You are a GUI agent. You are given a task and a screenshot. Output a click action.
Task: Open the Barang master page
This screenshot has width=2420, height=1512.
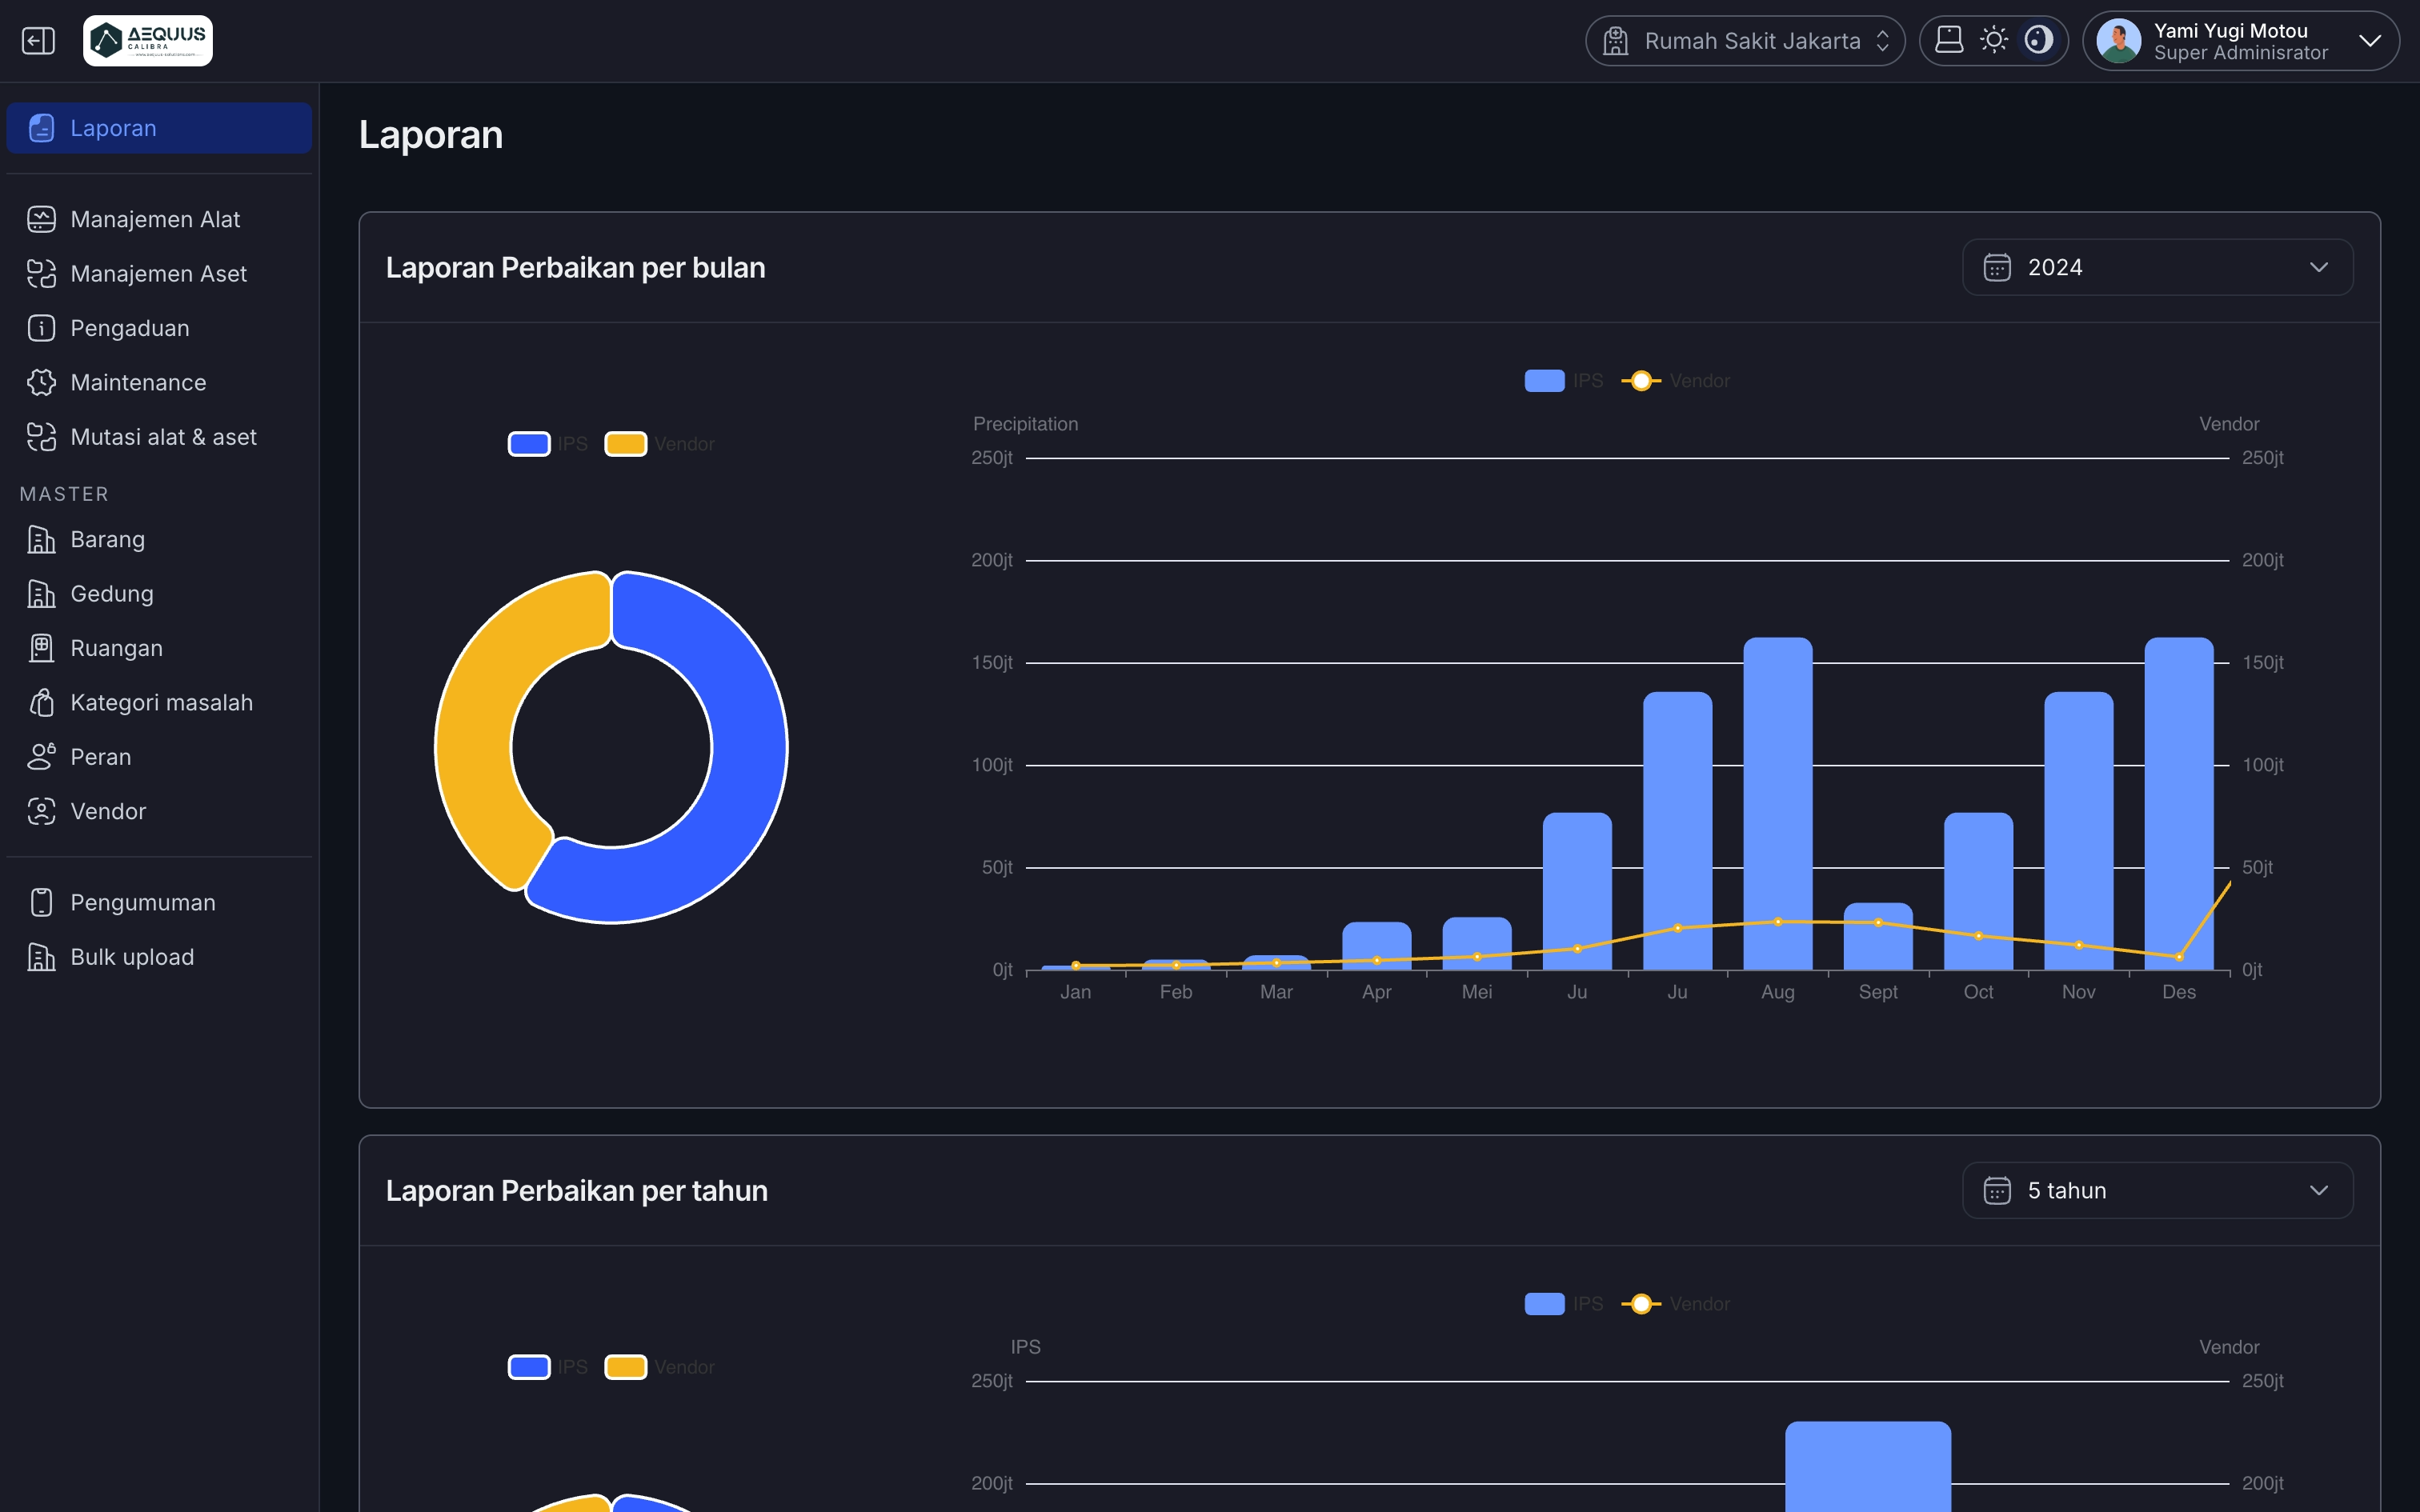159,539
